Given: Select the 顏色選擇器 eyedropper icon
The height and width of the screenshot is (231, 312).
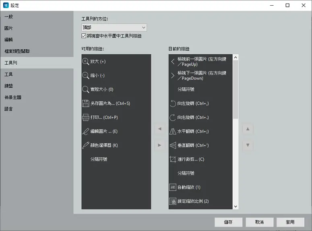Looking at the screenshot, I should (x=86, y=145).
